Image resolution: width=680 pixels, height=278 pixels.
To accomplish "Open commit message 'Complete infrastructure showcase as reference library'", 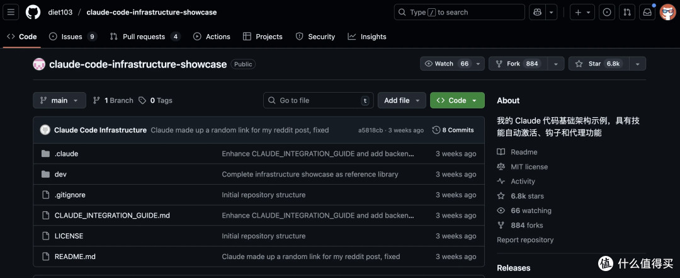I will click(x=310, y=174).
